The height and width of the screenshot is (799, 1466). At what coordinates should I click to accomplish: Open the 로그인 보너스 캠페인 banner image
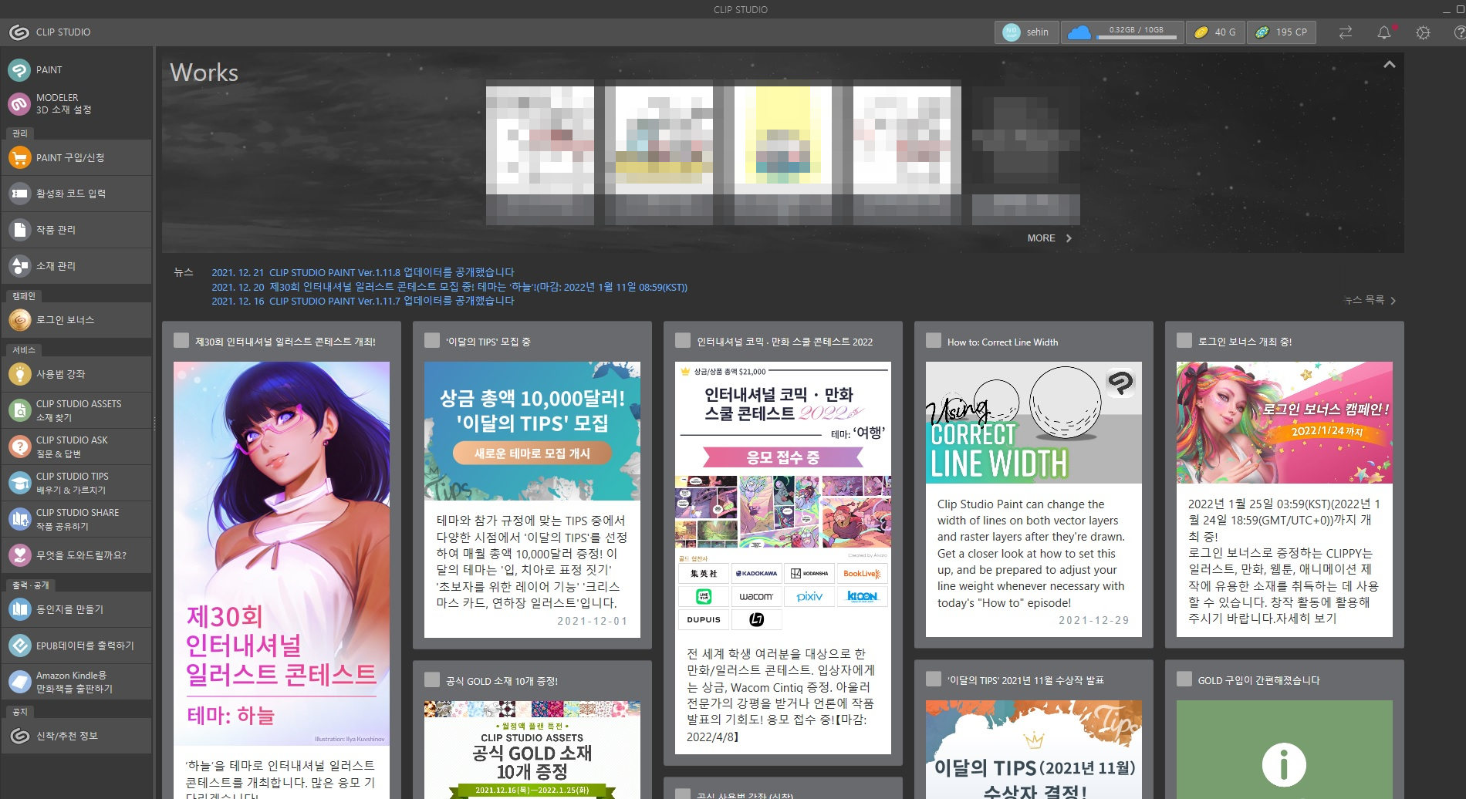pos(1285,423)
